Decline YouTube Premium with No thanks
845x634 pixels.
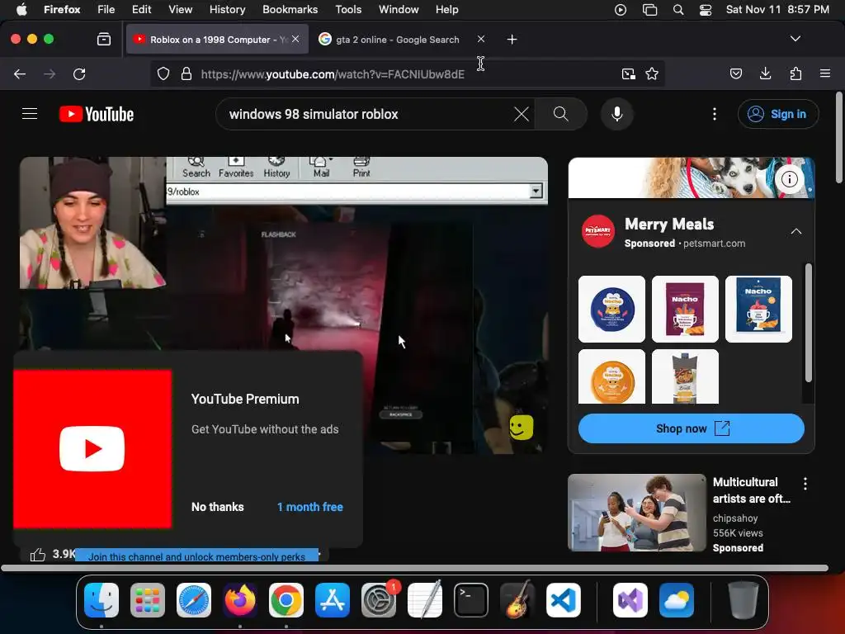[x=218, y=507]
